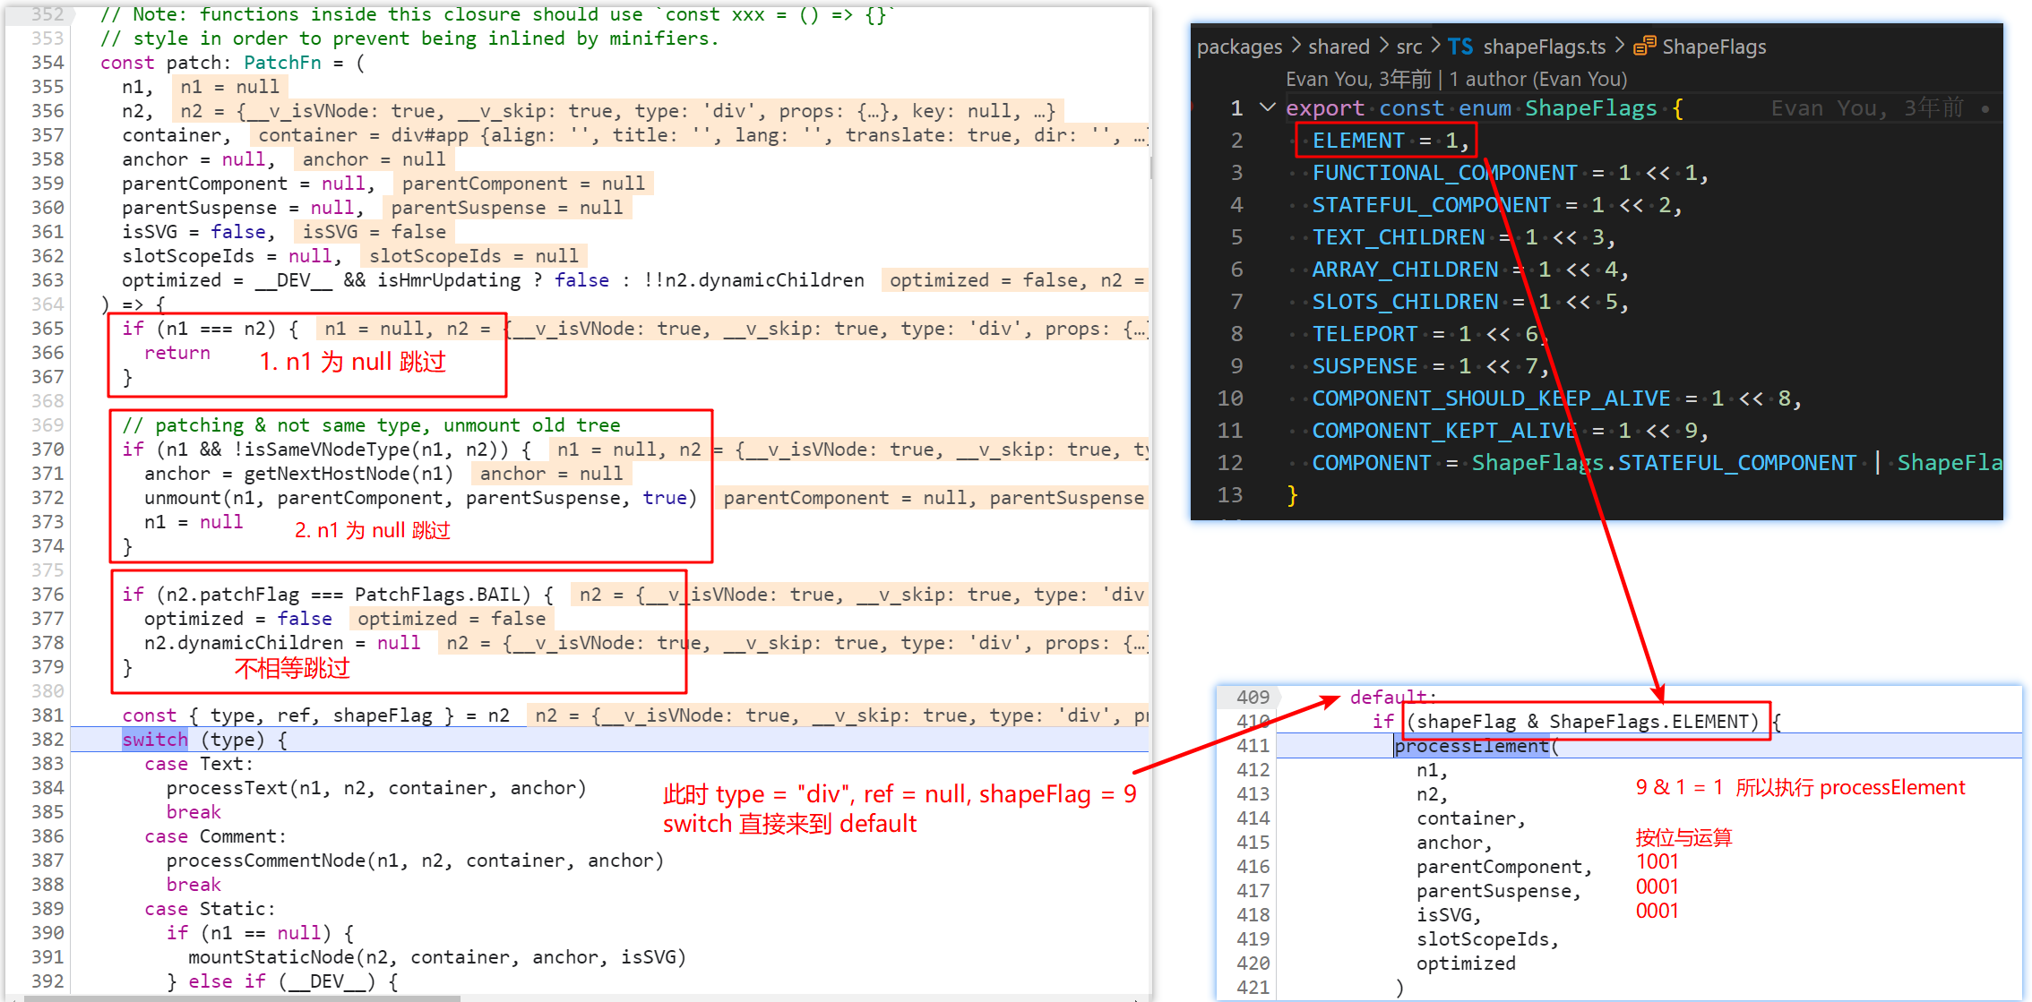This screenshot has height=1002, width=2032.
Task: Select ShapeFlags symbol in breadcrumb
Action: [1714, 47]
